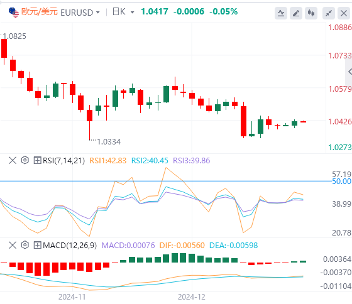Open the indicator line chart tool icon

point(281,13)
